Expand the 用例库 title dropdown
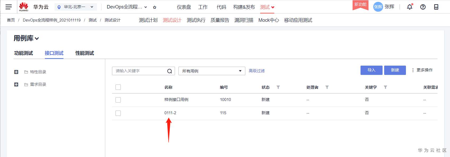Viewport: 450px width, 157px height. (x=26, y=39)
